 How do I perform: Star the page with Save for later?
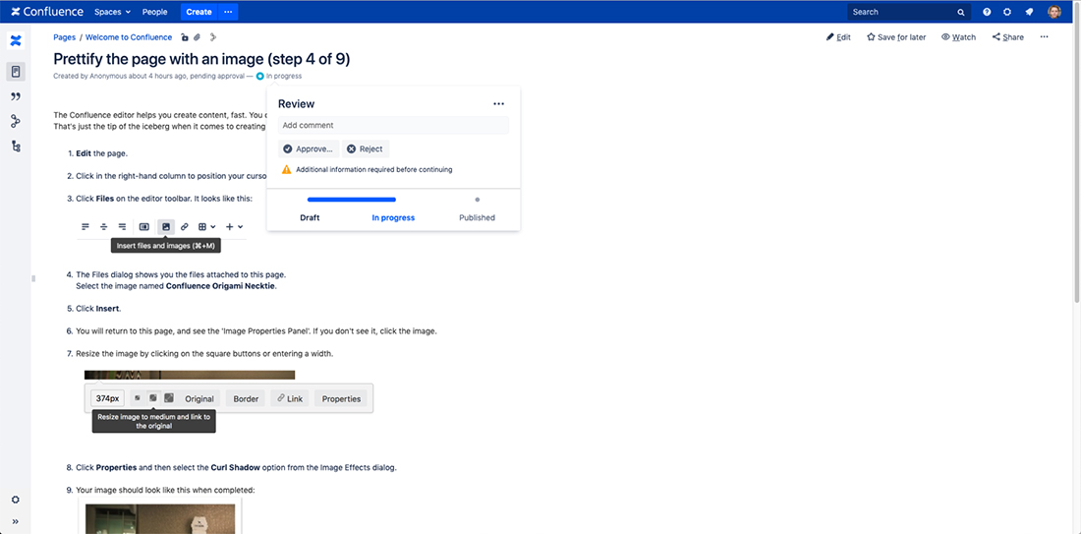point(896,37)
